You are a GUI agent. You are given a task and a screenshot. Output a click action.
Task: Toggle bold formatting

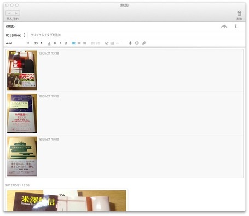(x=55, y=43)
